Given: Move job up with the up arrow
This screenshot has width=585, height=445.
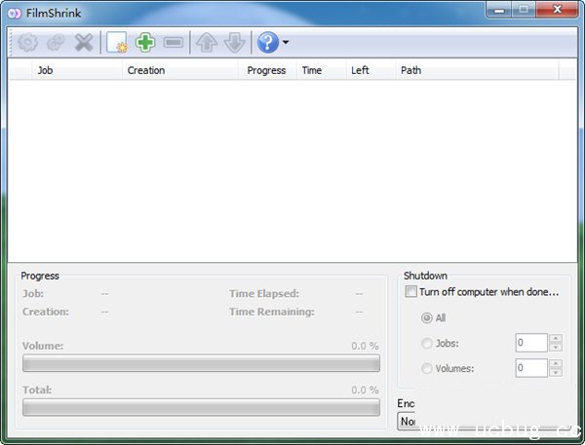Looking at the screenshot, I should pos(206,43).
